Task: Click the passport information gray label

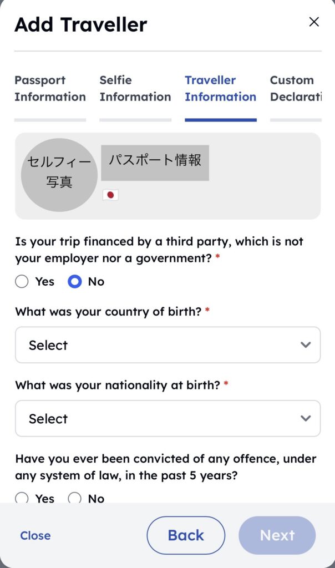Action: [155, 163]
